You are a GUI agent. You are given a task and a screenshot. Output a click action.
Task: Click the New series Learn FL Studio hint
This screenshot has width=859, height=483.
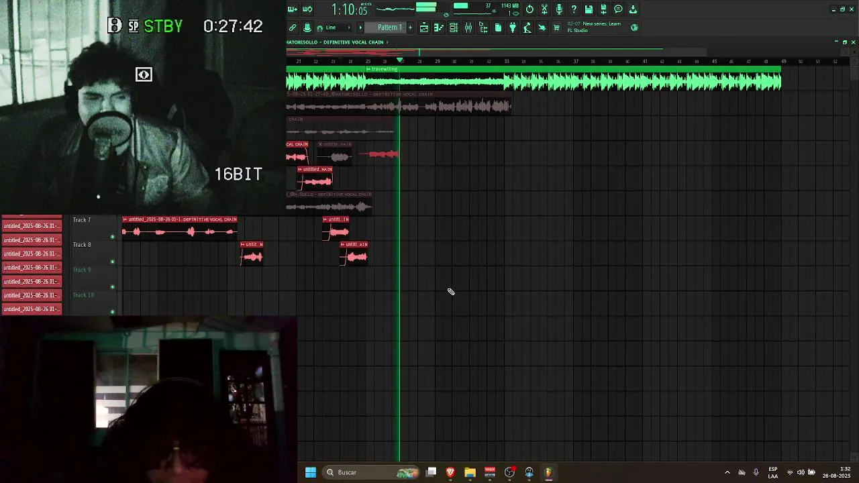[594, 27]
